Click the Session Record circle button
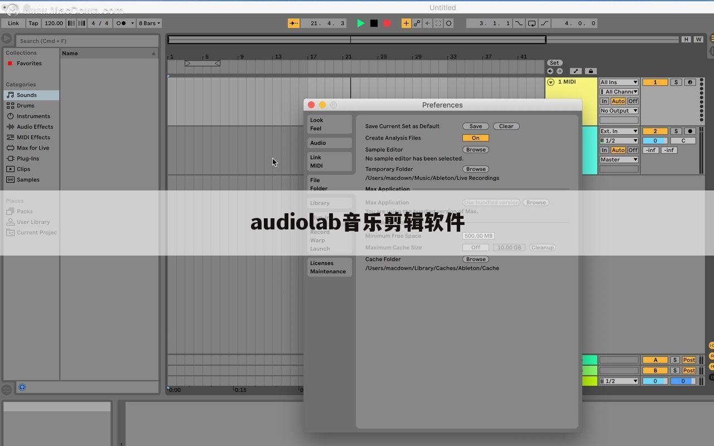 tap(448, 23)
